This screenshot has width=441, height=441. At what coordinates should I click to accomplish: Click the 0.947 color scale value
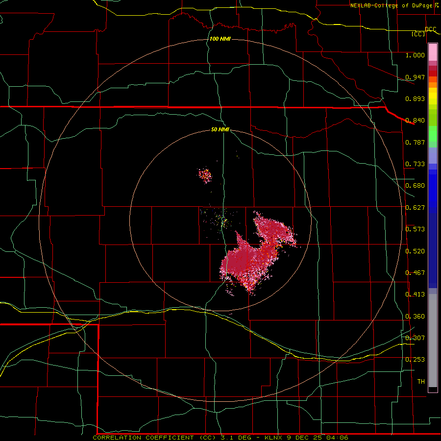(415, 77)
